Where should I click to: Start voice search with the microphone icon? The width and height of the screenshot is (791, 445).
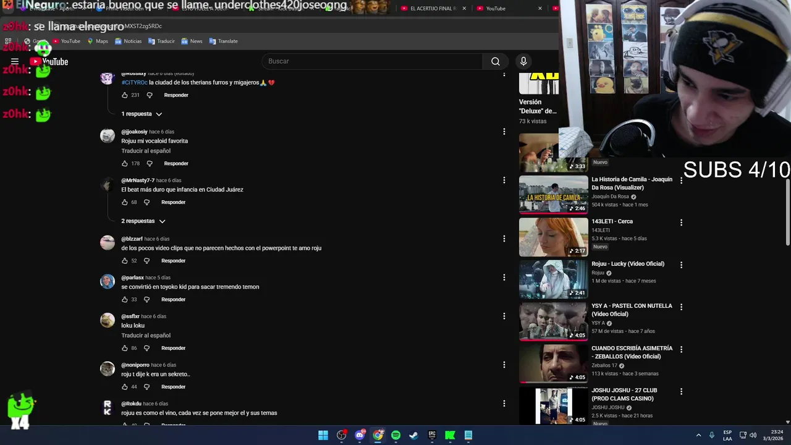tap(523, 61)
